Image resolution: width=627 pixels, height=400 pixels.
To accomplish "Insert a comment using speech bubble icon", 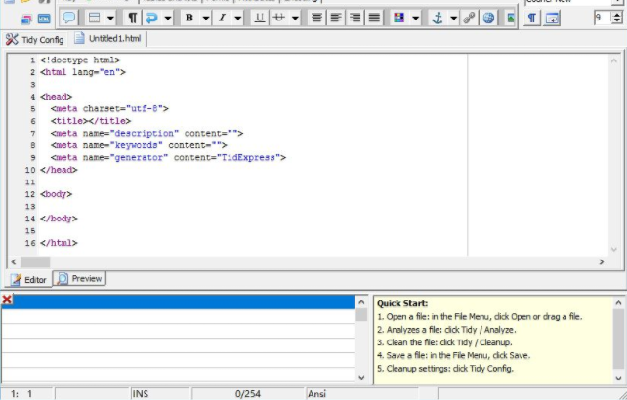I will [69, 18].
